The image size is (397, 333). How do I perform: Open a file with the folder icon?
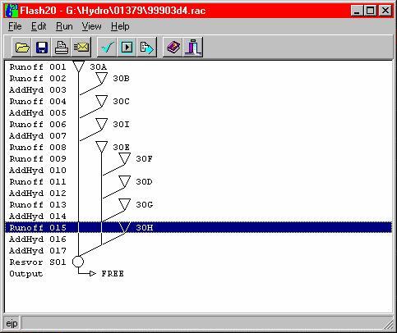[22, 48]
